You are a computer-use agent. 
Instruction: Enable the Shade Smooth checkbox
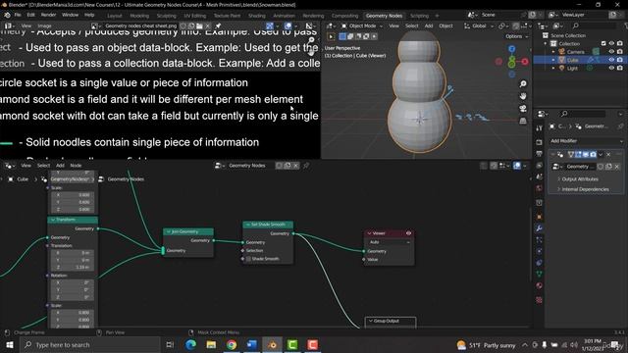pos(248,259)
